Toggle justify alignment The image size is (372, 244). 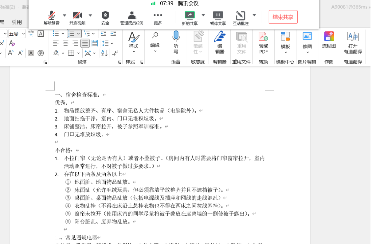pyautogui.click(x=85, y=43)
